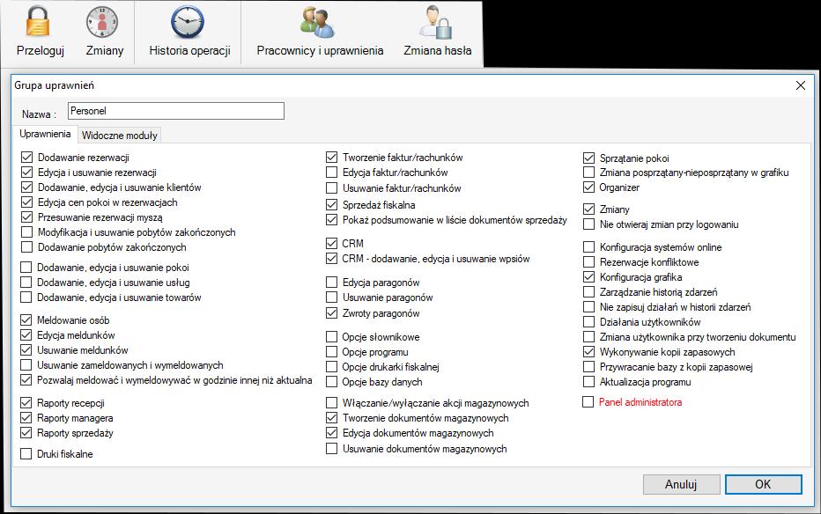The image size is (821, 514).
Task: Toggle Edycja dokumentów magazynowych
Action: pyautogui.click(x=331, y=433)
